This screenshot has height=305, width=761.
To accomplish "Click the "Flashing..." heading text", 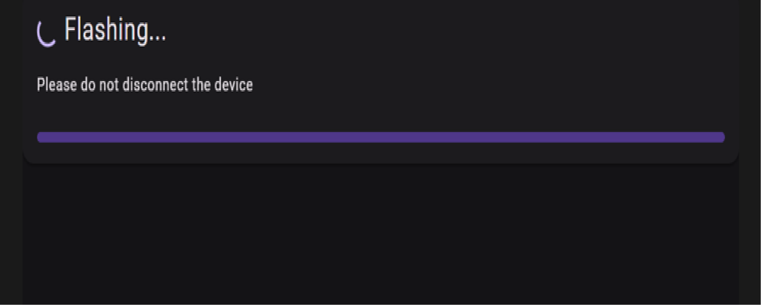I will tap(115, 30).
